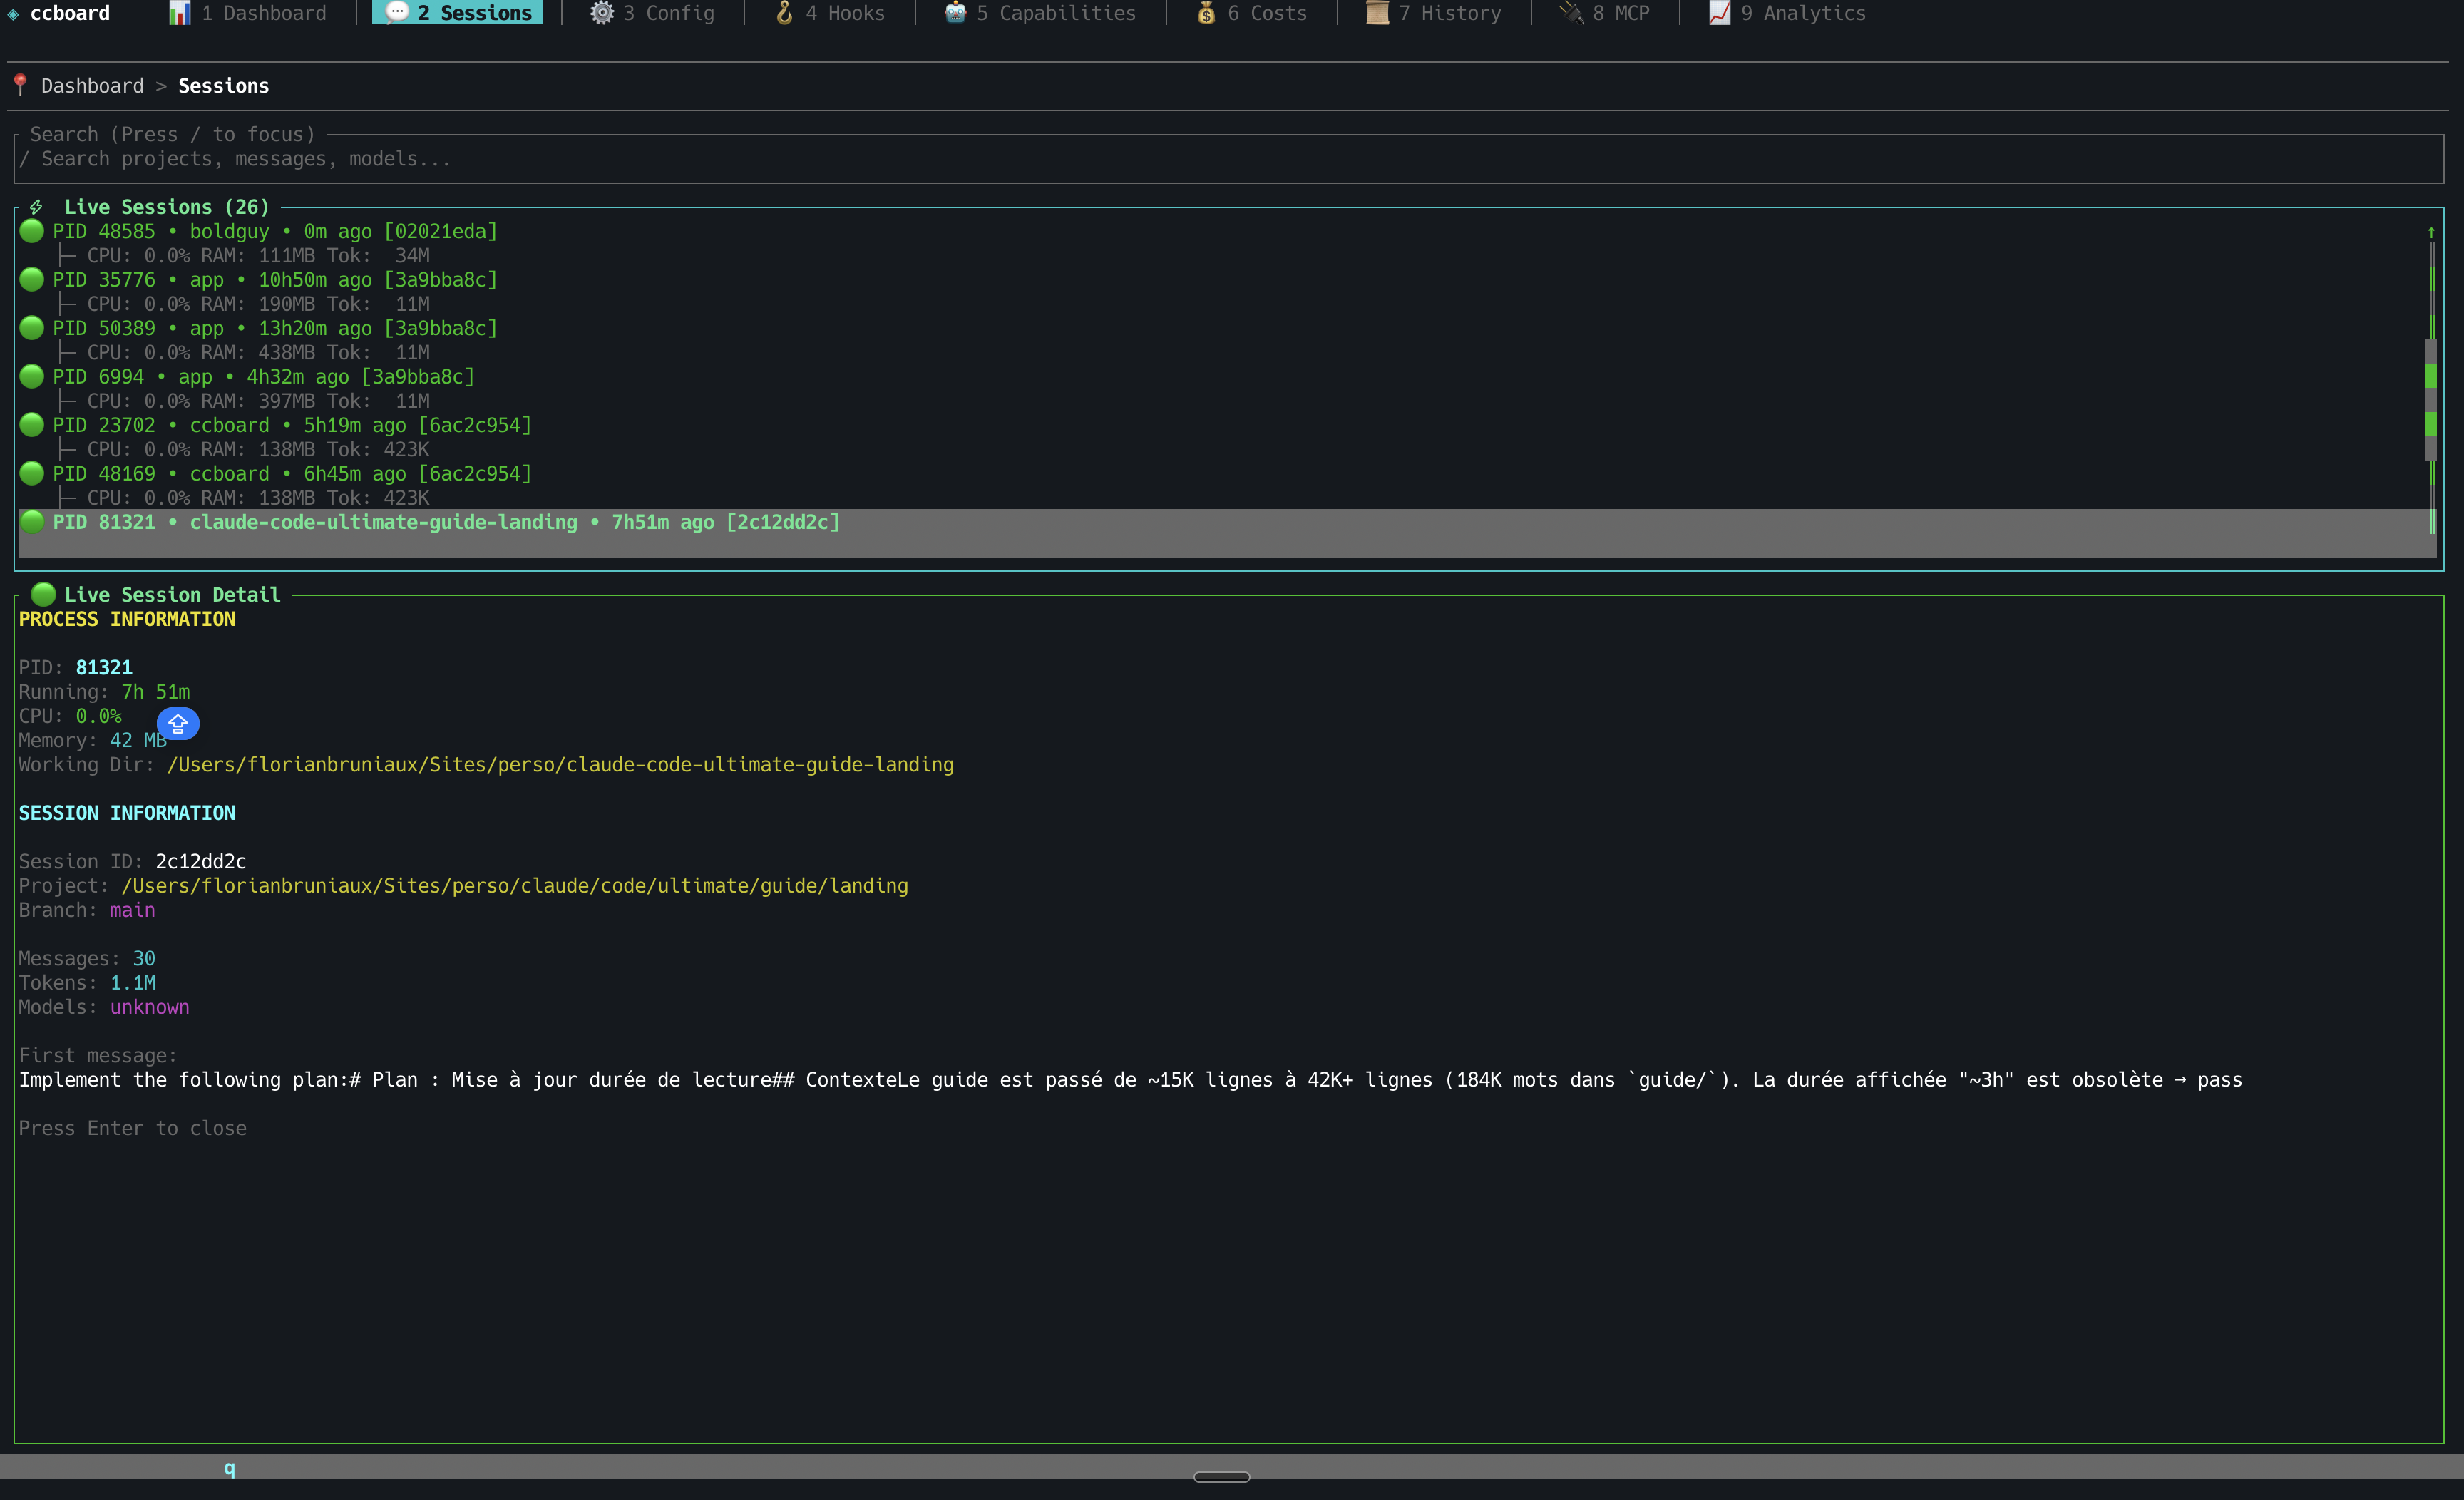This screenshot has width=2464, height=1500.
Task: Click the Hooks hook icon
Action: coord(786,13)
